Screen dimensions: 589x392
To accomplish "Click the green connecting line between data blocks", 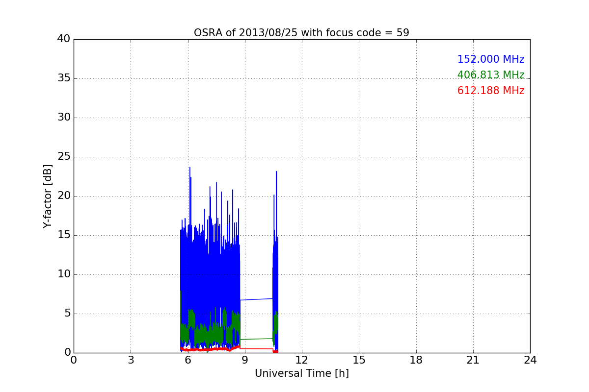I will [256, 339].
